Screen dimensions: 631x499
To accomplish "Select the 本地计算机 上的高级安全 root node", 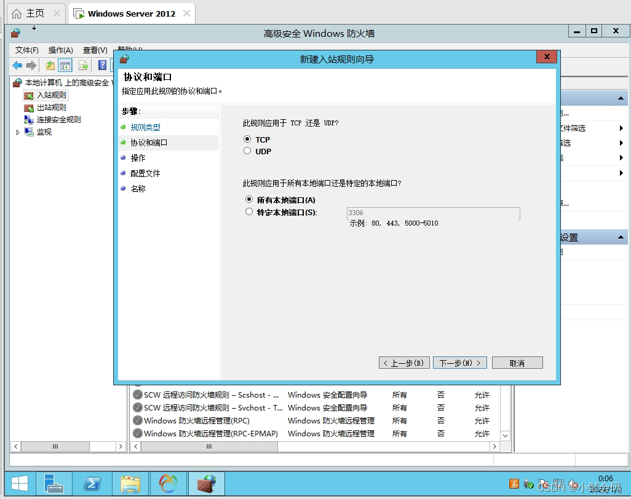I will 67,83.
